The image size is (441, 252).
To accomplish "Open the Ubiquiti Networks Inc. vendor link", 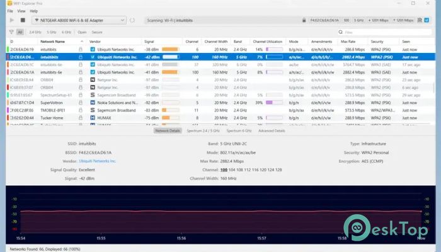I will (97, 161).
